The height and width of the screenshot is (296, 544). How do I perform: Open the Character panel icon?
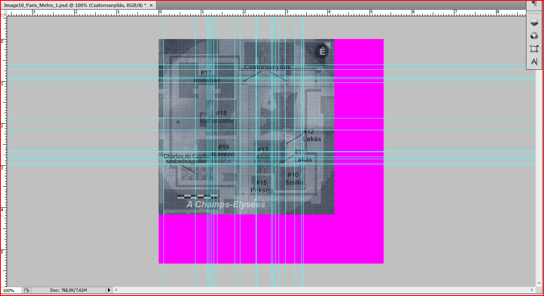tap(534, 62)
